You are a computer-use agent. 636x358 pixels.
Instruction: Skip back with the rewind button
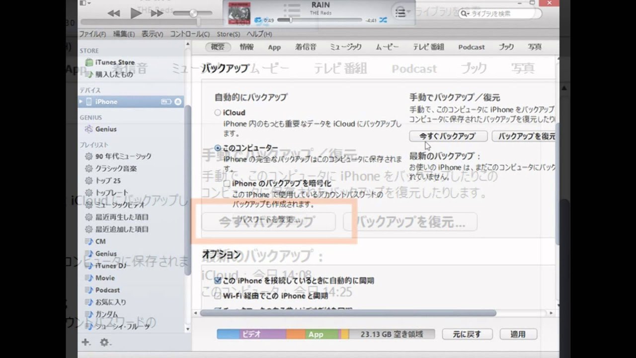[x=114, y=13]
